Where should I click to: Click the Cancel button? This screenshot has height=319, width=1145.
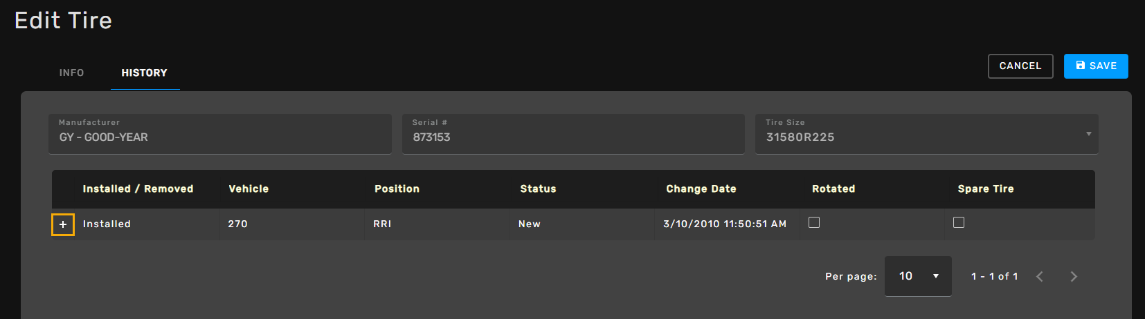(1020, 66)
